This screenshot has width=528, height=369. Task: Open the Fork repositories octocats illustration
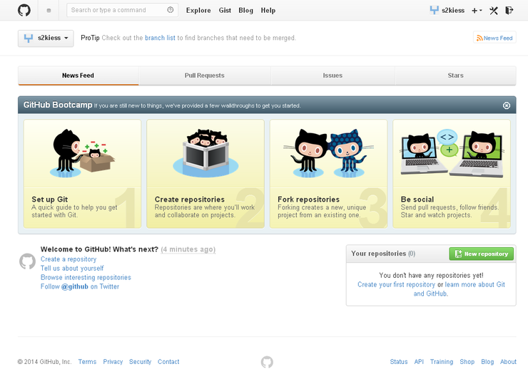(328, 153)
